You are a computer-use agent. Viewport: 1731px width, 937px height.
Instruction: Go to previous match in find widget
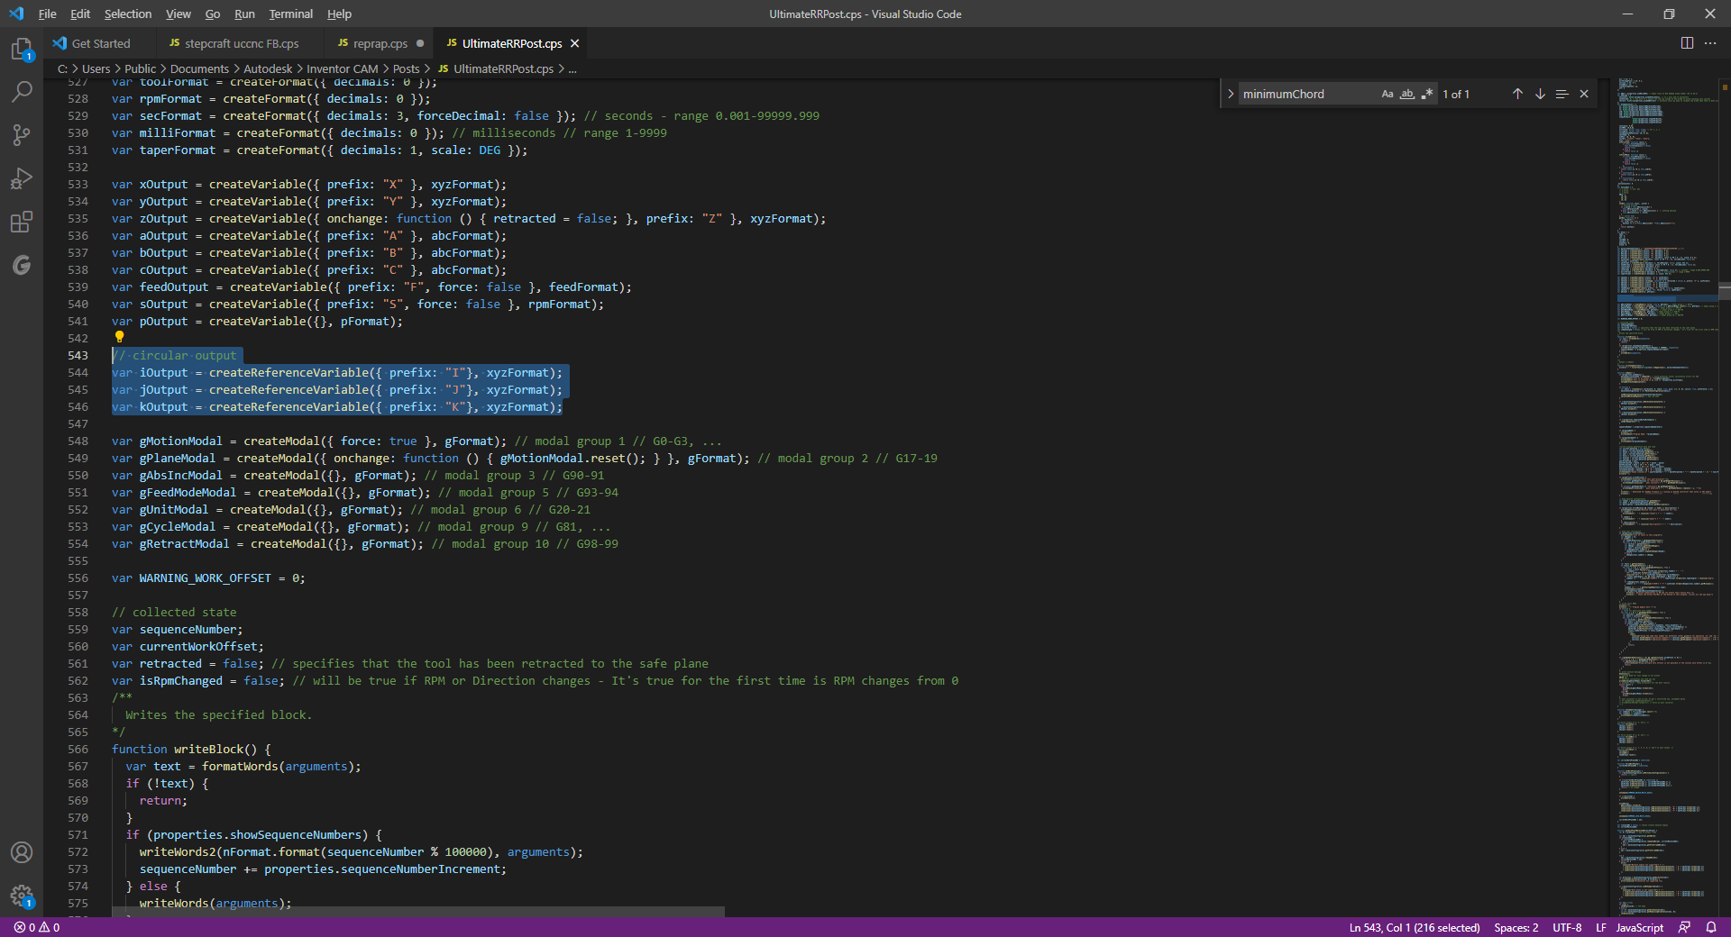[1517, 94]
